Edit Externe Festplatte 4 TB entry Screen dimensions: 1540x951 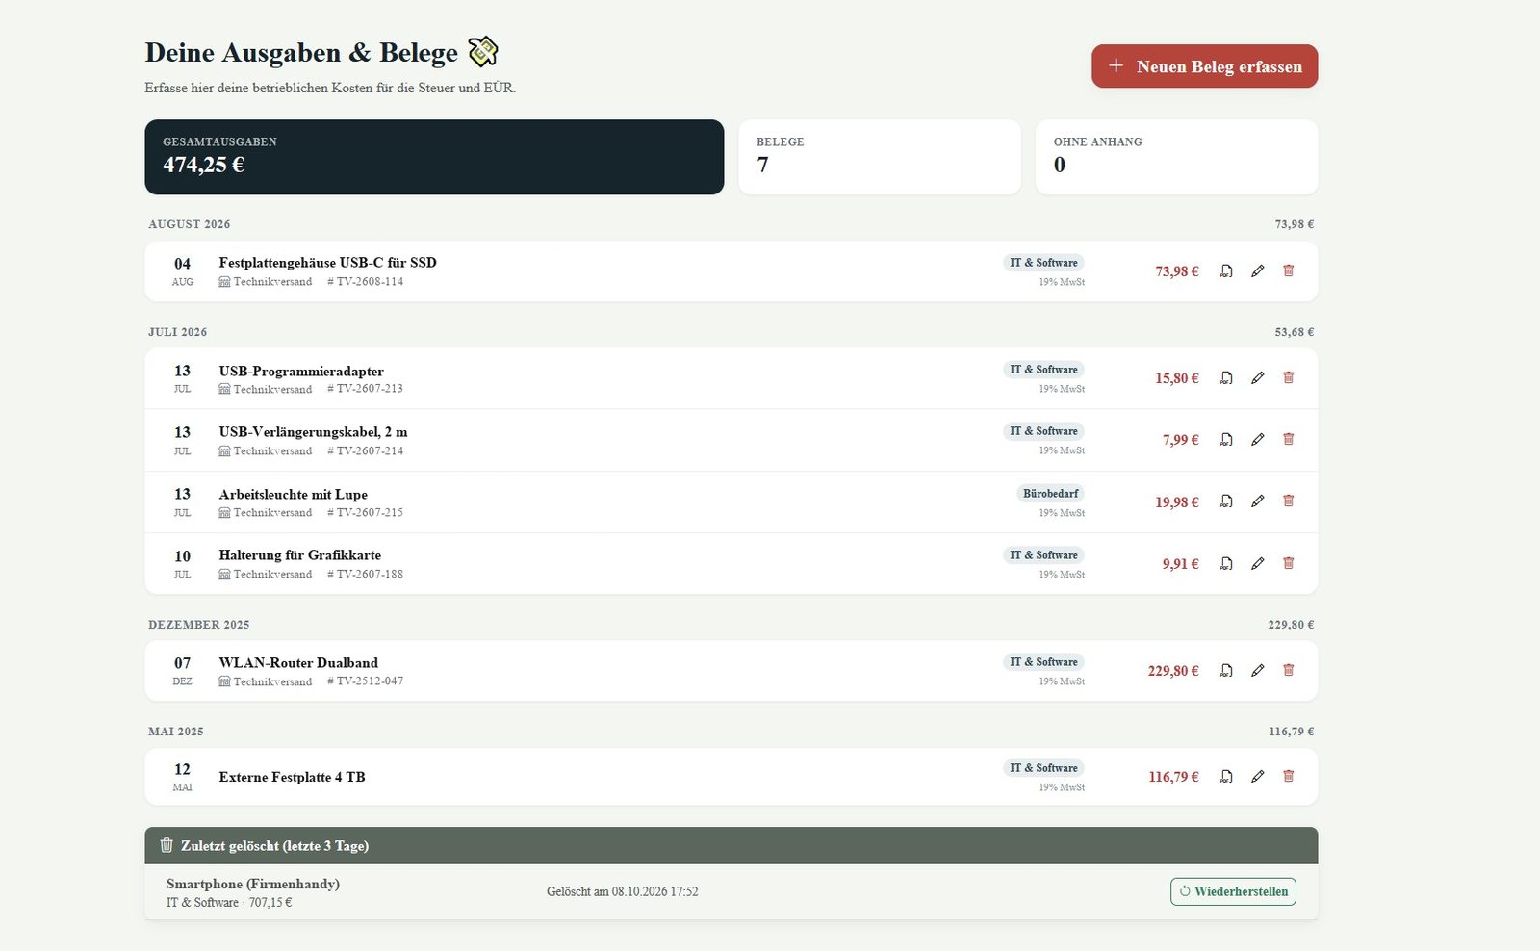1257,777
